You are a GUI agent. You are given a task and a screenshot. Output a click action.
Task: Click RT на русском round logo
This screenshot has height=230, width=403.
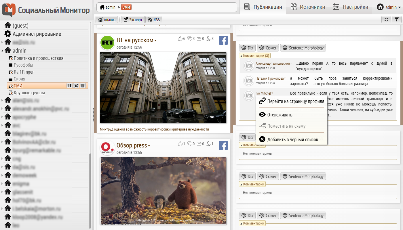click(x=107, y=43)
